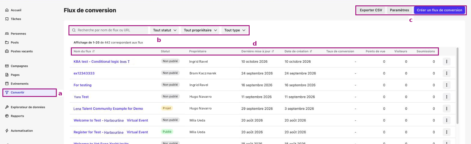
Task: Open Welcome to Test - Harbourline flow
Action: point(111,120)
